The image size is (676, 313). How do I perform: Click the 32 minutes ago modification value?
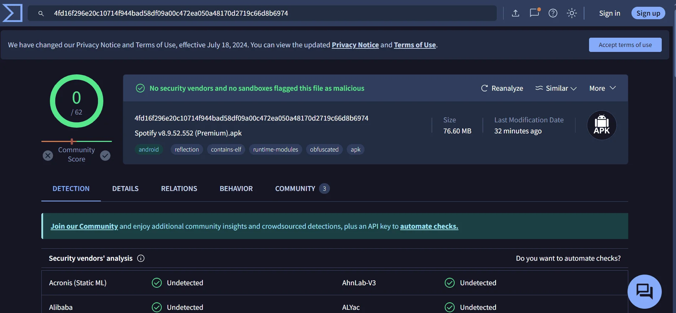click(518, 131)
